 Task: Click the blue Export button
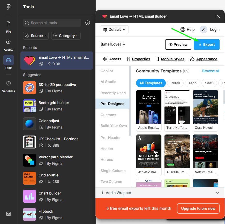[x=206, y=44]
